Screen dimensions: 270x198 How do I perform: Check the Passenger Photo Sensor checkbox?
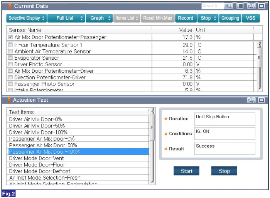(10, 84)
